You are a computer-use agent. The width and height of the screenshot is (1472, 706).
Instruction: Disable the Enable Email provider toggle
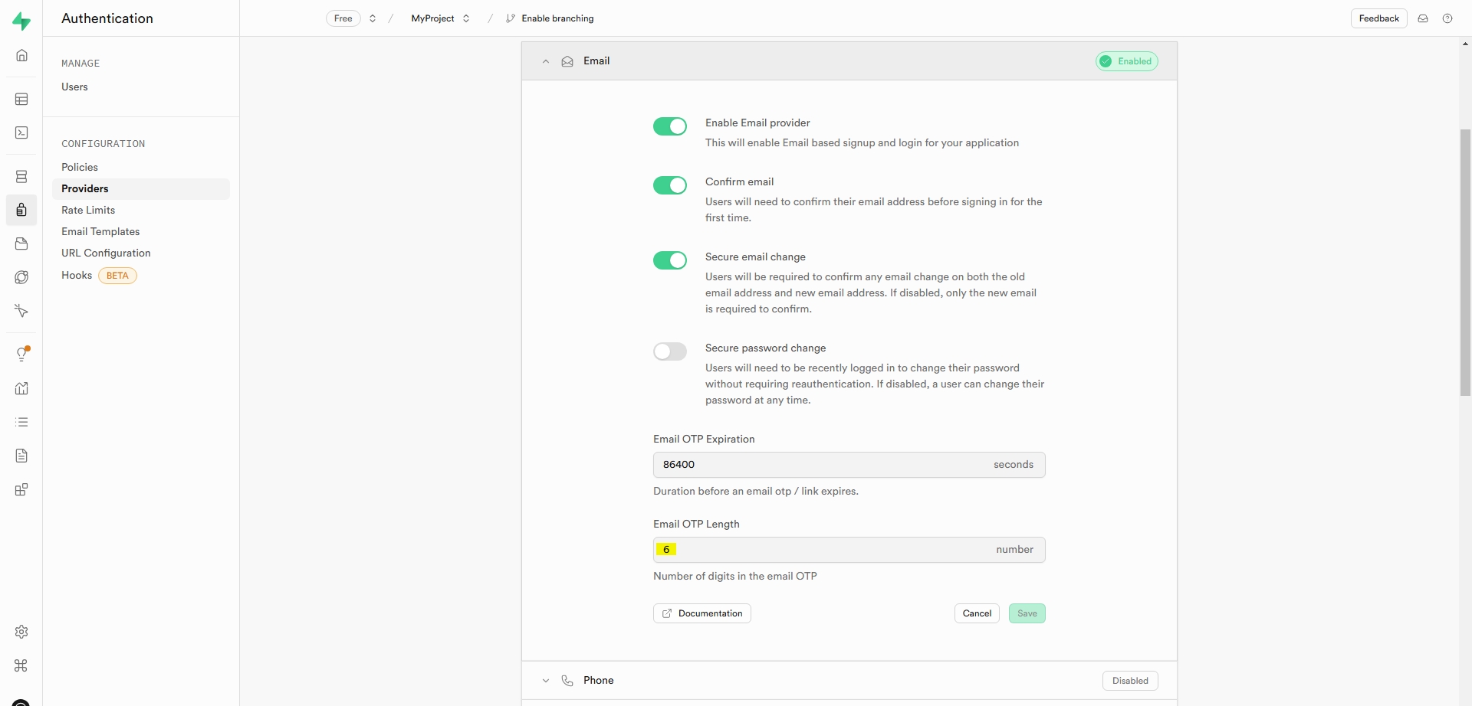669,126
